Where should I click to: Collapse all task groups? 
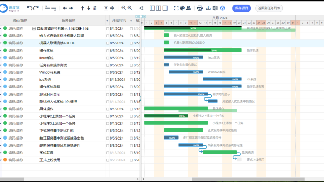pyautogui.click(x=112, y=8)
